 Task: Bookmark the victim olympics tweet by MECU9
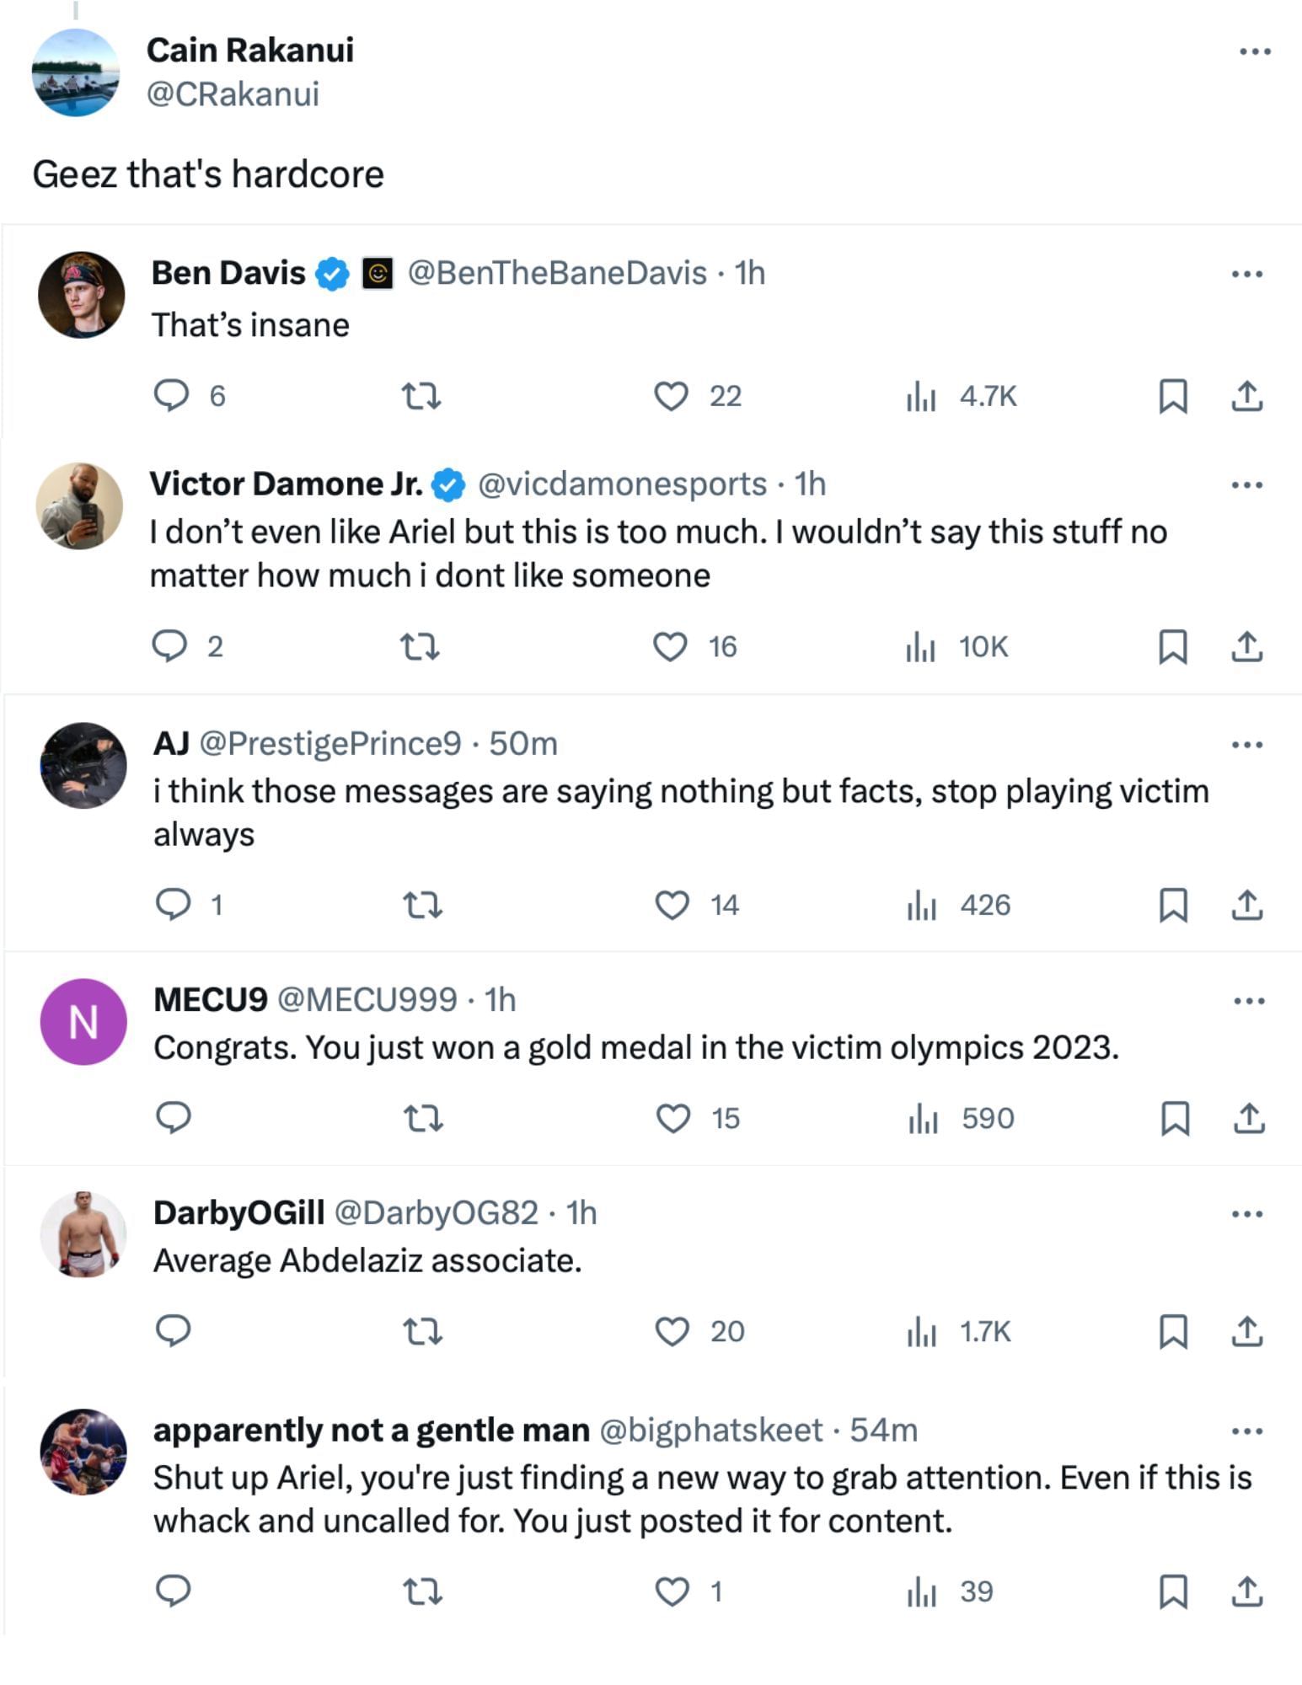point(1175,1119)
